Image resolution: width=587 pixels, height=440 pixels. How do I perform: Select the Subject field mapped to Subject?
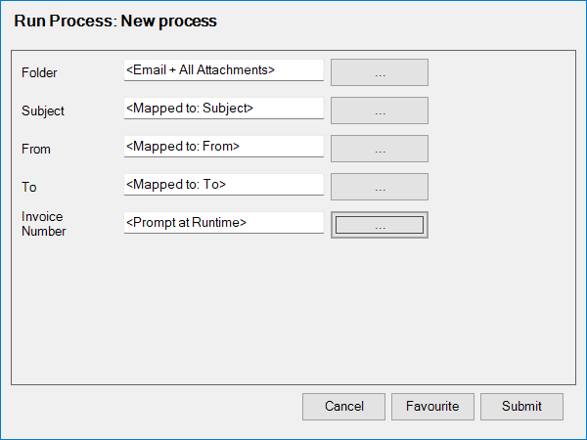[223, 109]
